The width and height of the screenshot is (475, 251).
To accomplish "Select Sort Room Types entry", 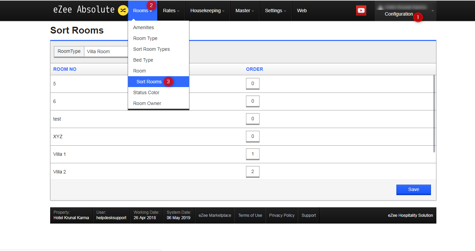I will point(159,49).
